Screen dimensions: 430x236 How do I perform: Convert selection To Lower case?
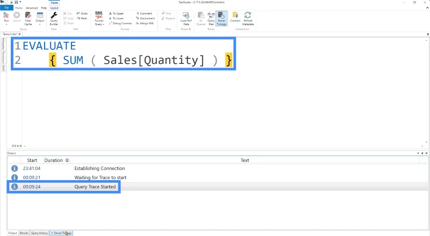[x=116, y=18]
